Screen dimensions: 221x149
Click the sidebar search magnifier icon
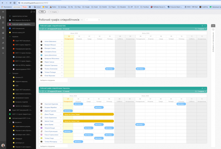31,12
